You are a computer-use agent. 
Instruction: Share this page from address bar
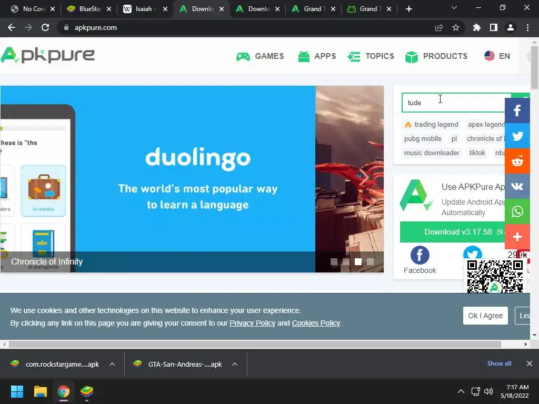coord(439,27)
